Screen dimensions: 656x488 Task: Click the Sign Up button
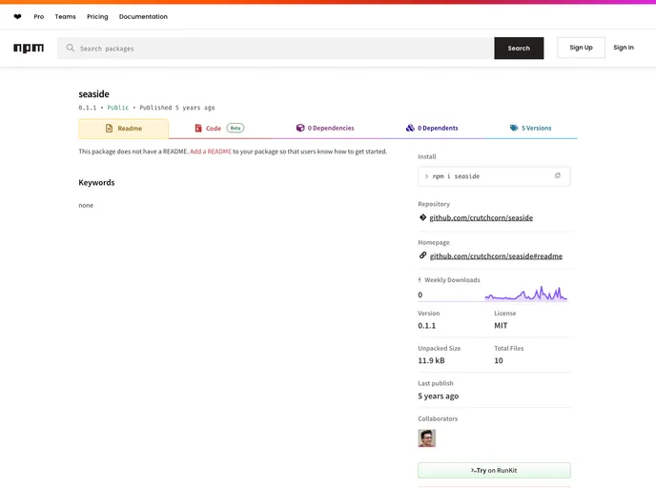[x=581, y=48]
